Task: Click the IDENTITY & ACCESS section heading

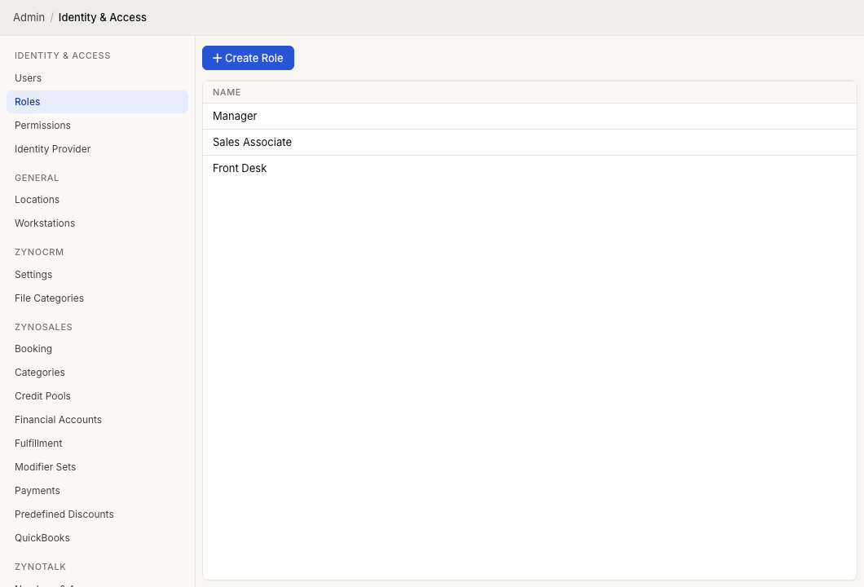Action: (x=62, y=55)
